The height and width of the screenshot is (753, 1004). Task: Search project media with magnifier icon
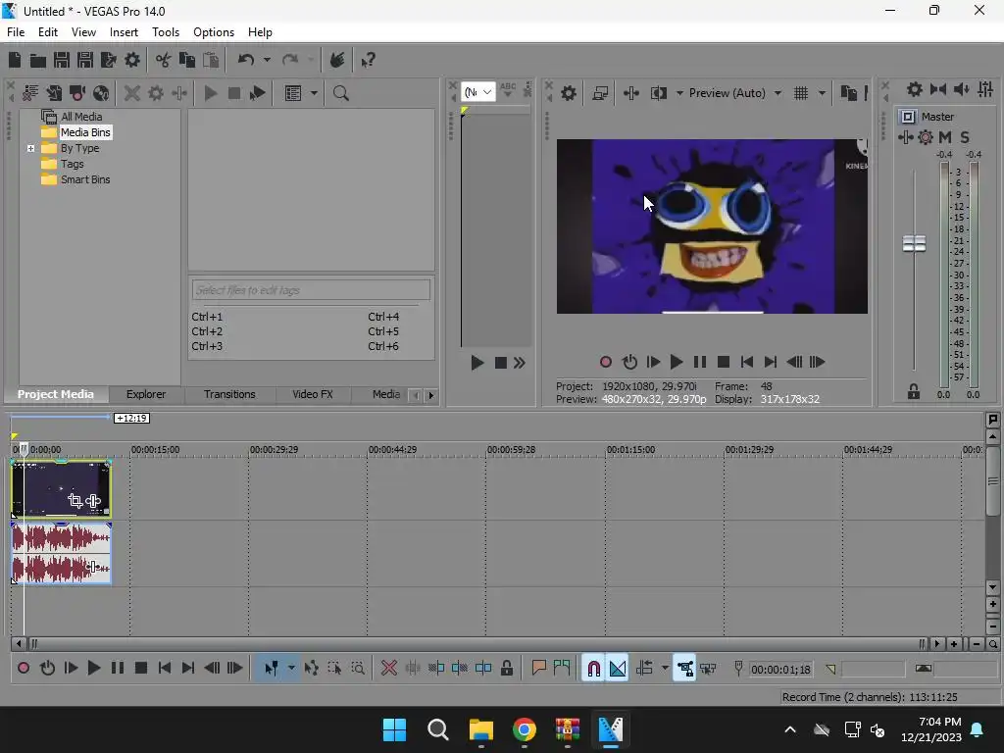(340, 93)
